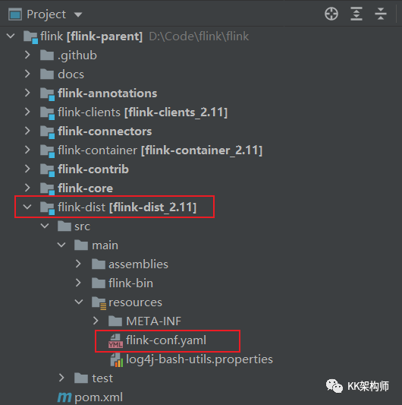402x405 pixels.
Task: Click the flink-core module folder icon
Action: [x=48, y=188]
